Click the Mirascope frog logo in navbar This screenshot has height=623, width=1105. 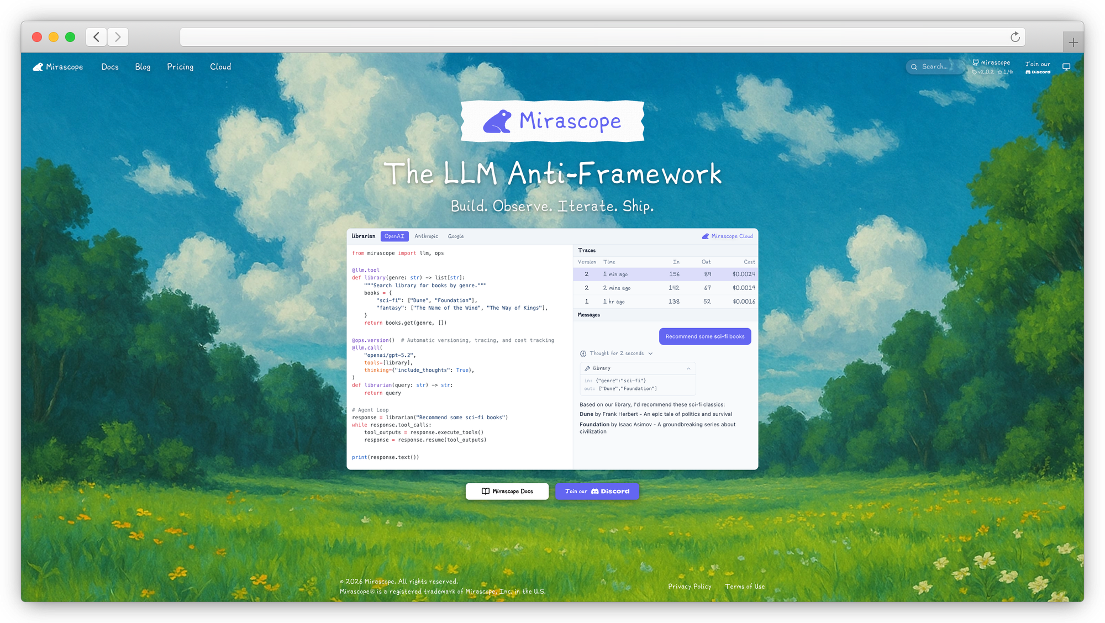pyautogui.click(x=38, y=67)
